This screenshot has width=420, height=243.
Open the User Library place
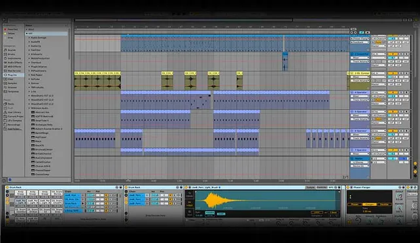[14, 112]
